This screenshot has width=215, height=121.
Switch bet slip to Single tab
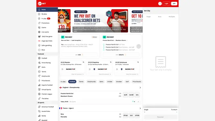[x=149, y=17]
